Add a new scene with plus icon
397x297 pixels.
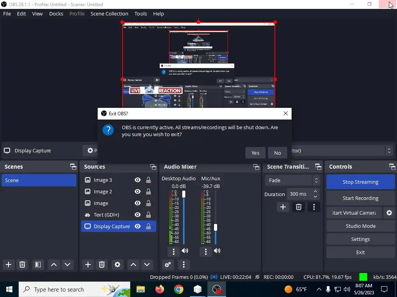9,265
